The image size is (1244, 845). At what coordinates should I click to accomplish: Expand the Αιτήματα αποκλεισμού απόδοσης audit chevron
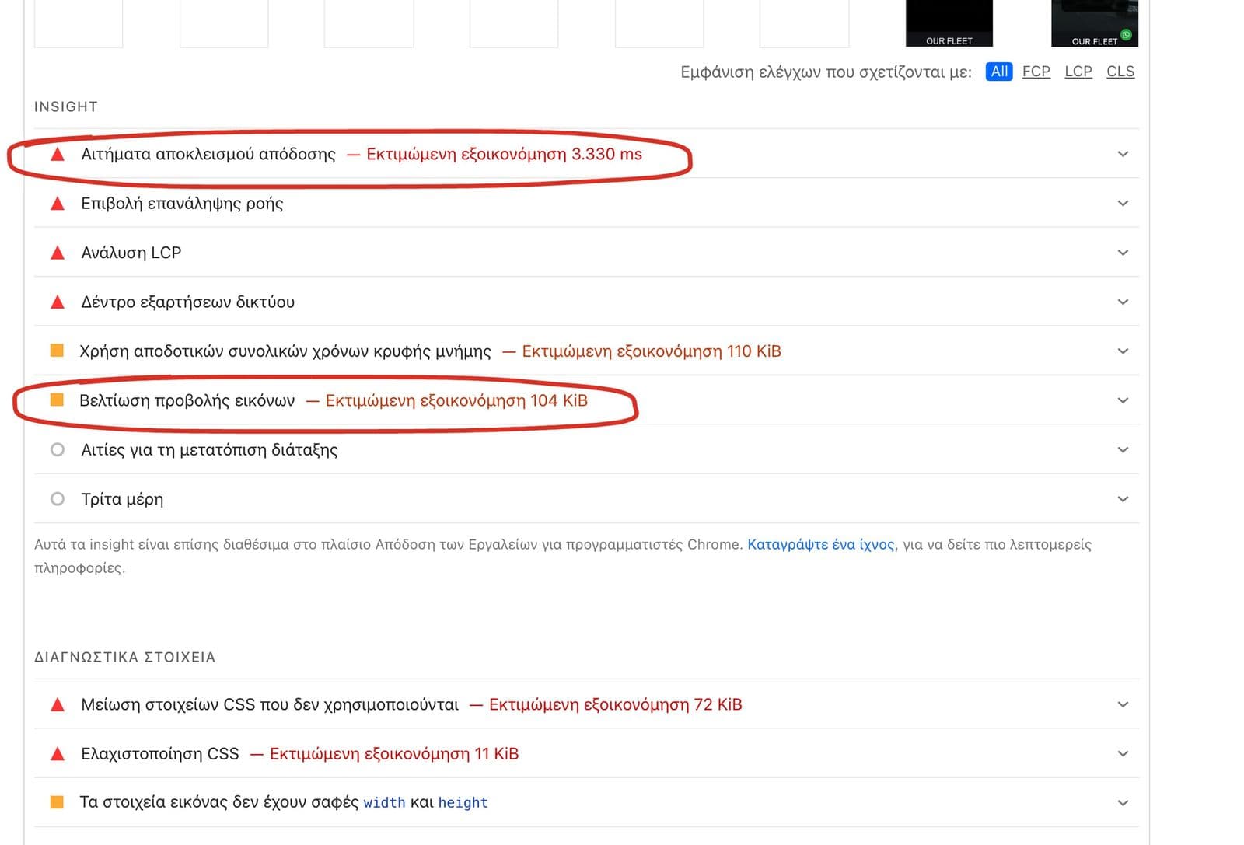point(1123,154)
